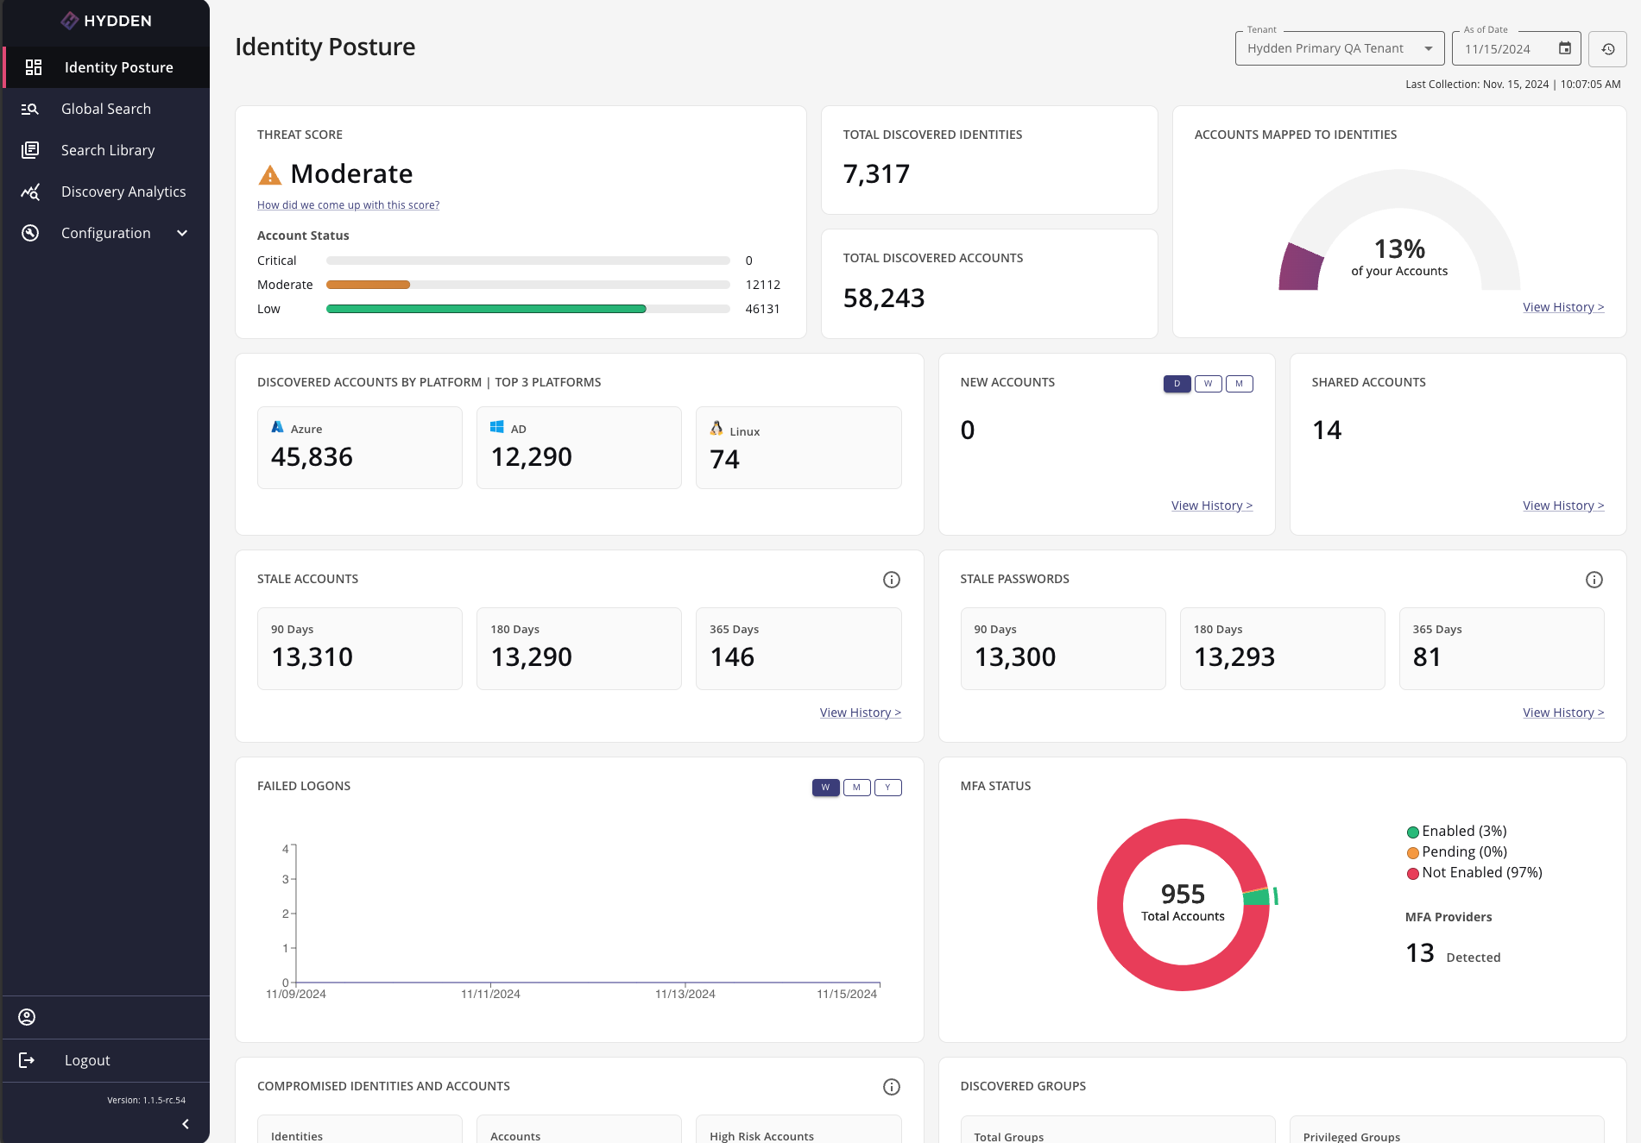Screen dimensions: 1641x1143
Task: Open the Configuration menu item
Action: click(x=106, y=233)
